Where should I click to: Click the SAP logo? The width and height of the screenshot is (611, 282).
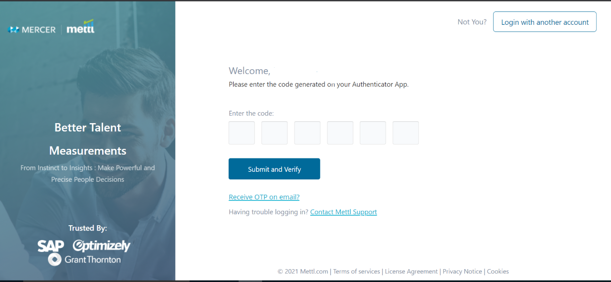pyautogui.click(x=51, y=246)
